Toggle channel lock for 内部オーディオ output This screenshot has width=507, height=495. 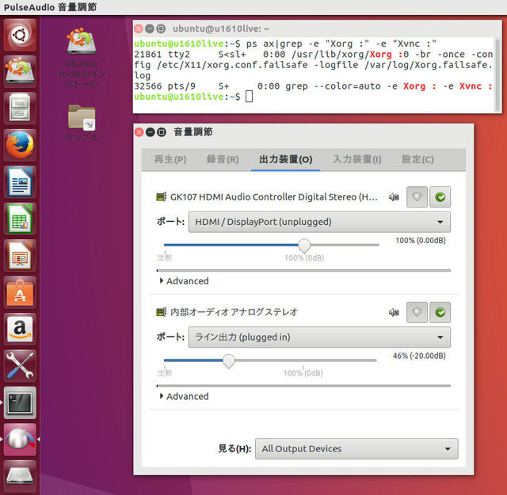pyautogui.click(x=417, y=312)
